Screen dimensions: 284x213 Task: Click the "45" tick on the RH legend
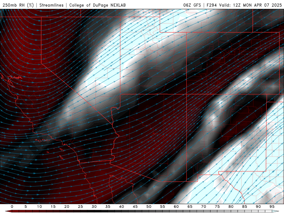(x=135, y=207)
